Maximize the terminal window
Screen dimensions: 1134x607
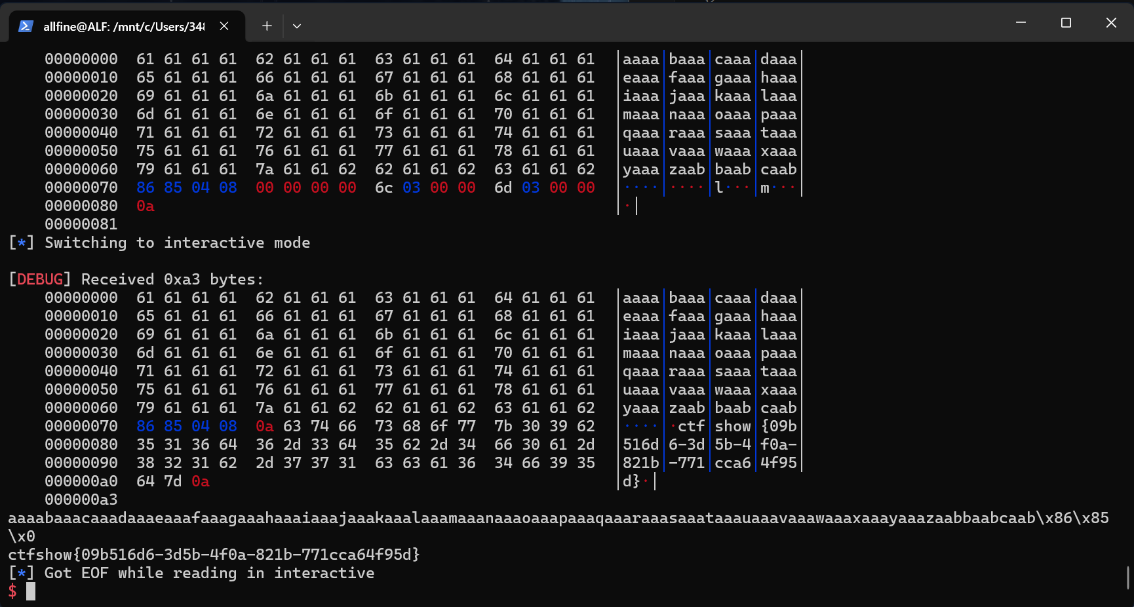[x=1066, y=22]
